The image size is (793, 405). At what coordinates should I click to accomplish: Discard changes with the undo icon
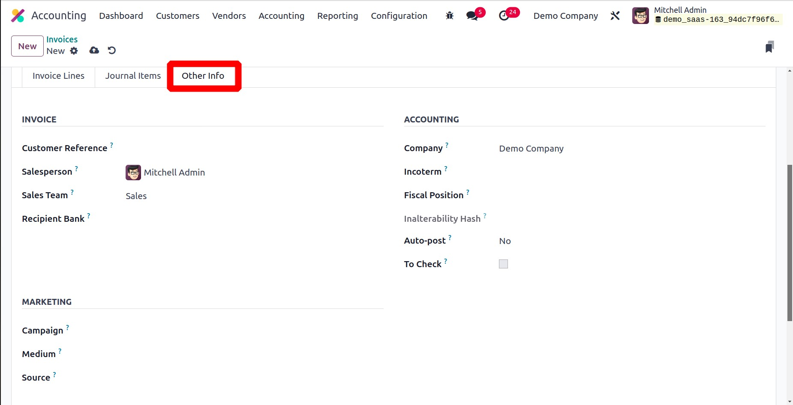(112, 51)
